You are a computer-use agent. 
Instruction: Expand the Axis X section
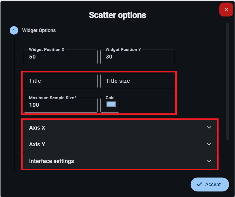click(112, 128)
